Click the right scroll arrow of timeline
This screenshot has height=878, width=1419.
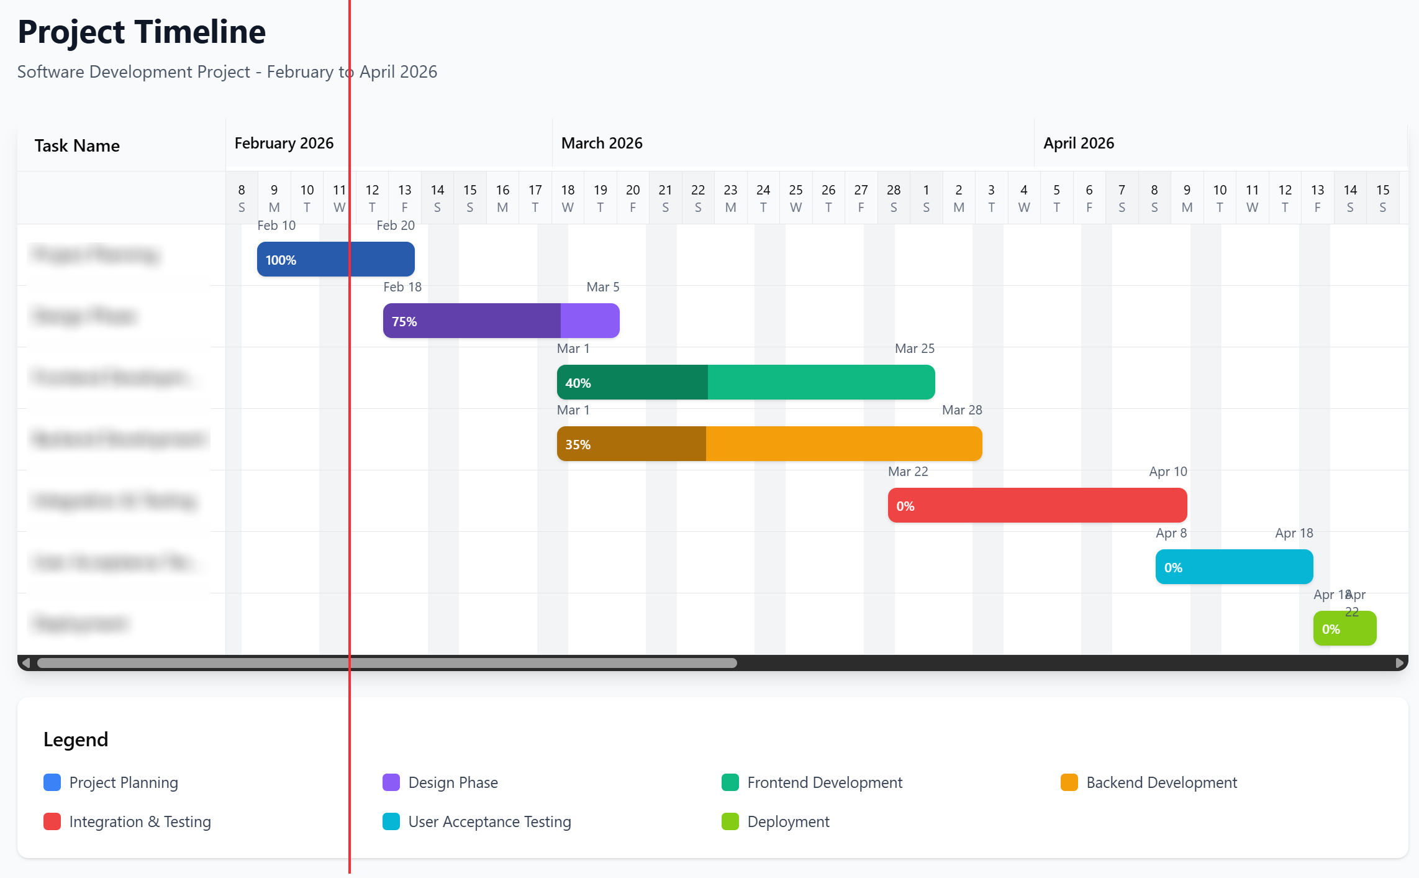(1400, 663)
